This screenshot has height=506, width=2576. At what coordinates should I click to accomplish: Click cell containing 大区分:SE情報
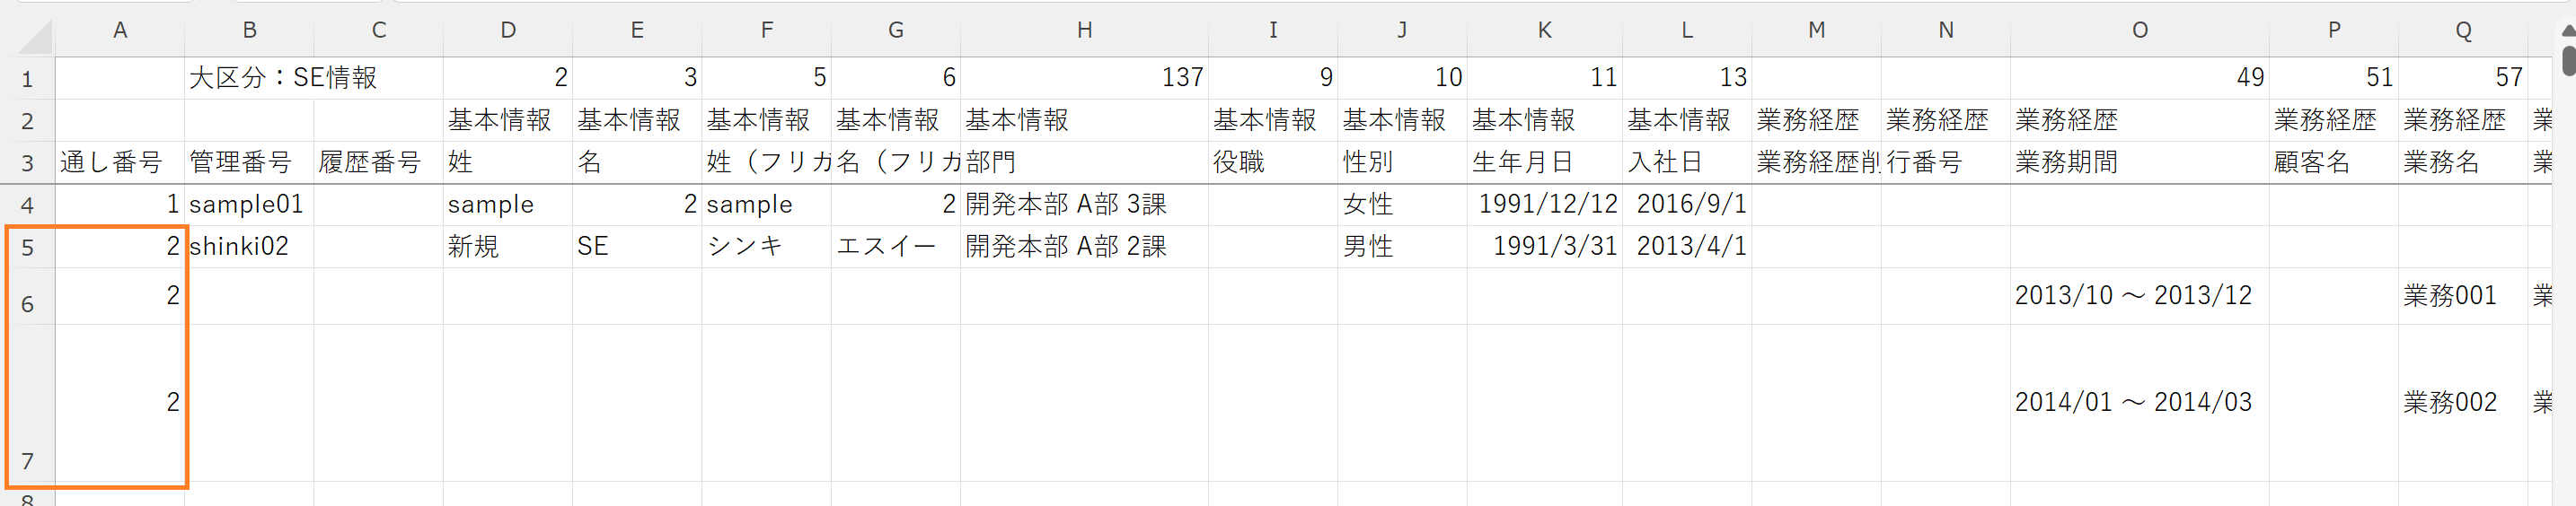pos(283,78)
